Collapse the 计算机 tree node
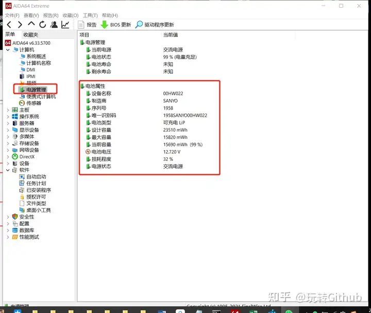Viewport: 371px width, 313px height. (8, 50)
